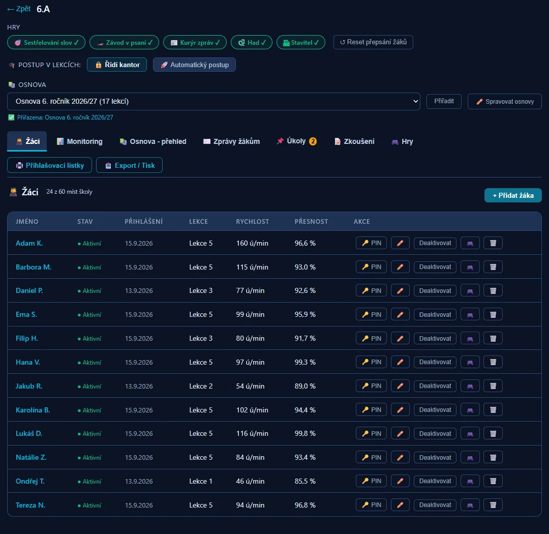
Task: Deactivate student Filip H.
Action: click(435, 339)
